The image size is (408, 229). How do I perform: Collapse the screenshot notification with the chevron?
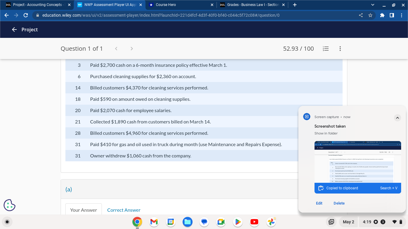click(x=398, y=118)
